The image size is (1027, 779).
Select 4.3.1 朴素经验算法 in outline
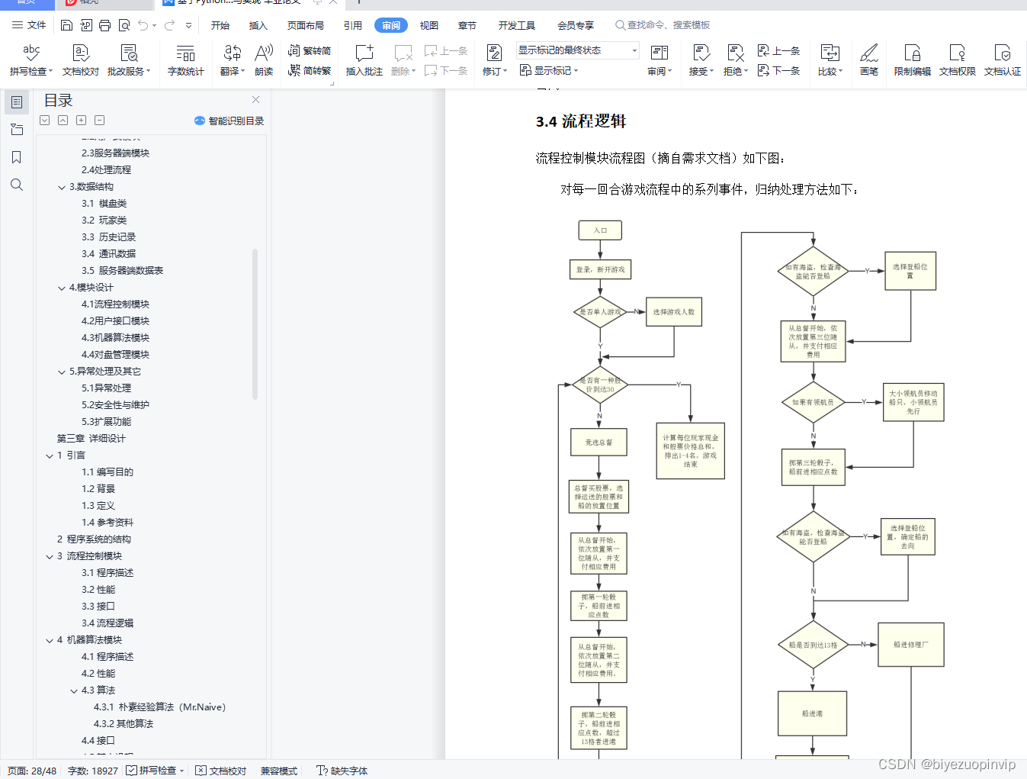(x=159, y=707)
